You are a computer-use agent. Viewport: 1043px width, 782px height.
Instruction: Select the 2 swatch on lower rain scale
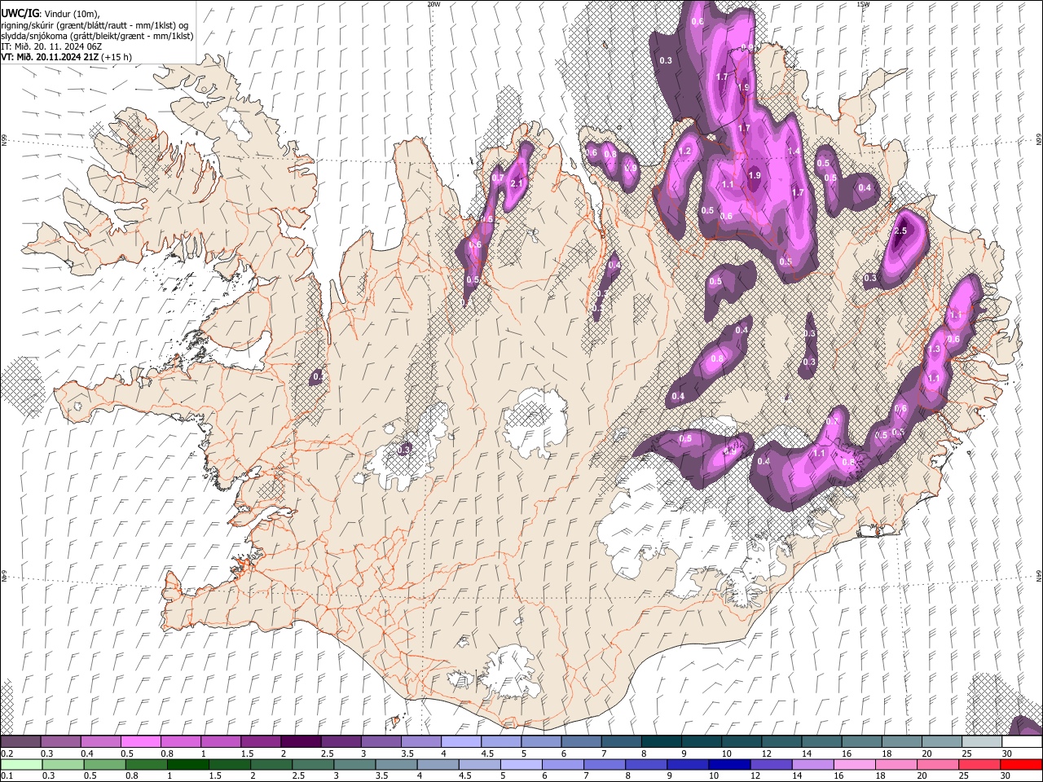tap(271, 764)
